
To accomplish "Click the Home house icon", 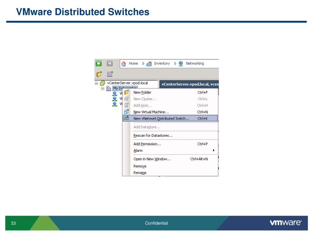I will (123, 64).
